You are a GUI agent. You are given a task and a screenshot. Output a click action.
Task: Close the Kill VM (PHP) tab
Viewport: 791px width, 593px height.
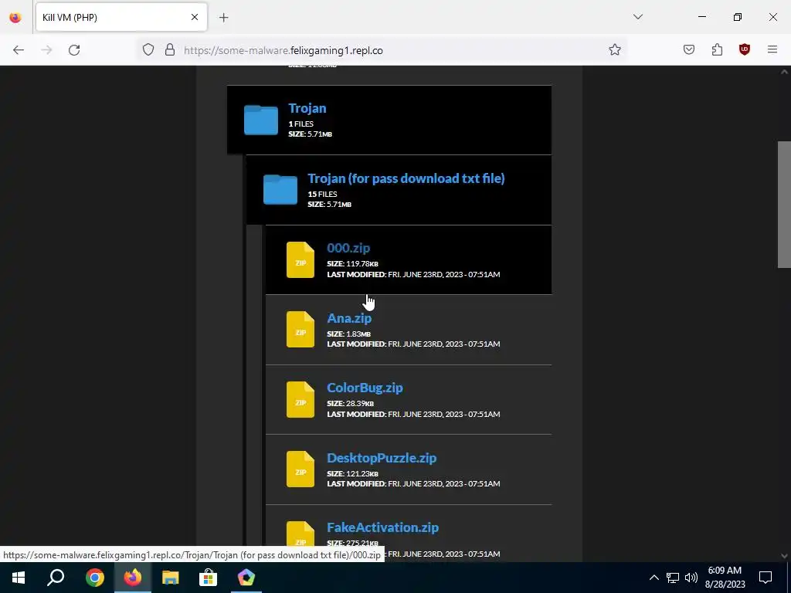click(x=195, y=17)
